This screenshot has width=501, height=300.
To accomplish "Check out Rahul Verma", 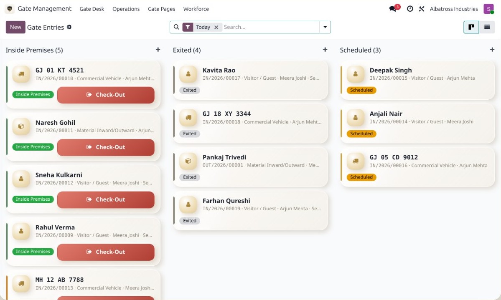I will coord(106,252).
